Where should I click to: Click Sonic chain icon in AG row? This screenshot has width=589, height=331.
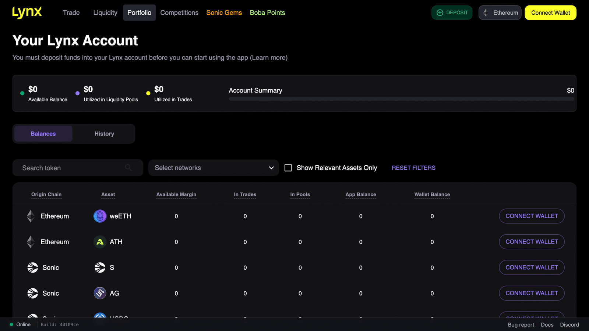pyautogui.click(x=33, y=293)
